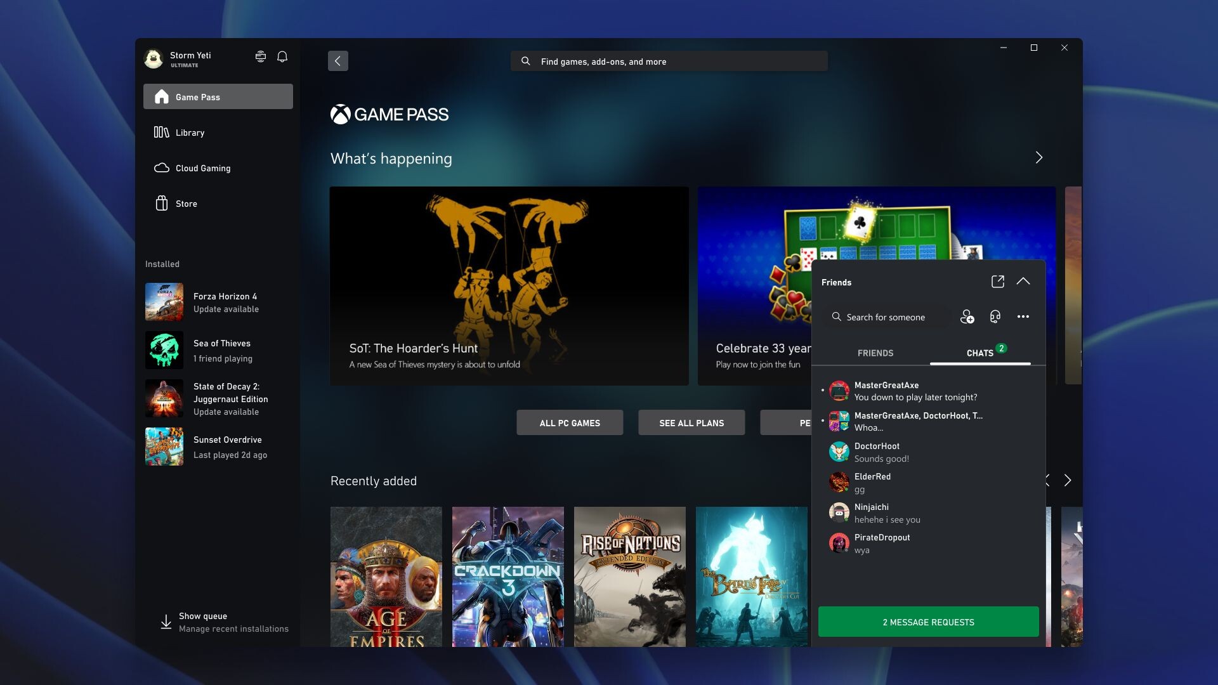1218x685 pixels.
Task: Toggle the Friends panel collapse button
Action: (1023, 281)
